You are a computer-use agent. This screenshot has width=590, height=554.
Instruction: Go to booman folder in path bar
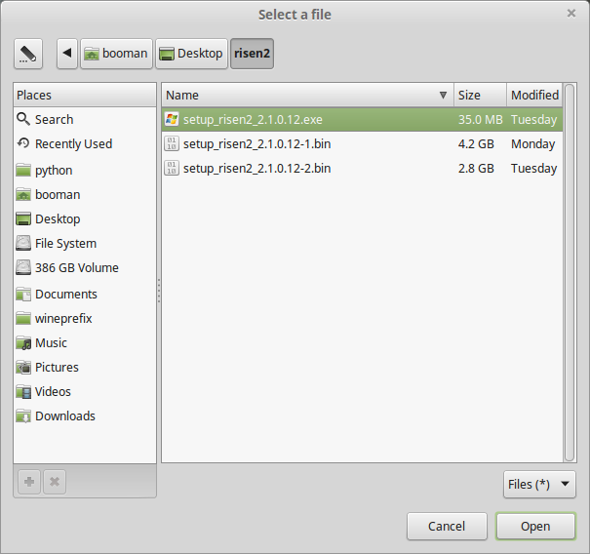[116, 54]
